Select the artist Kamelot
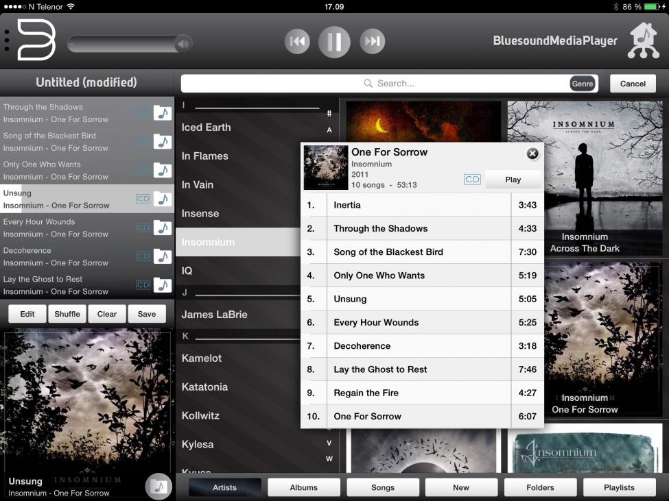Screen dimensions: 669x501 pos(238,358)
